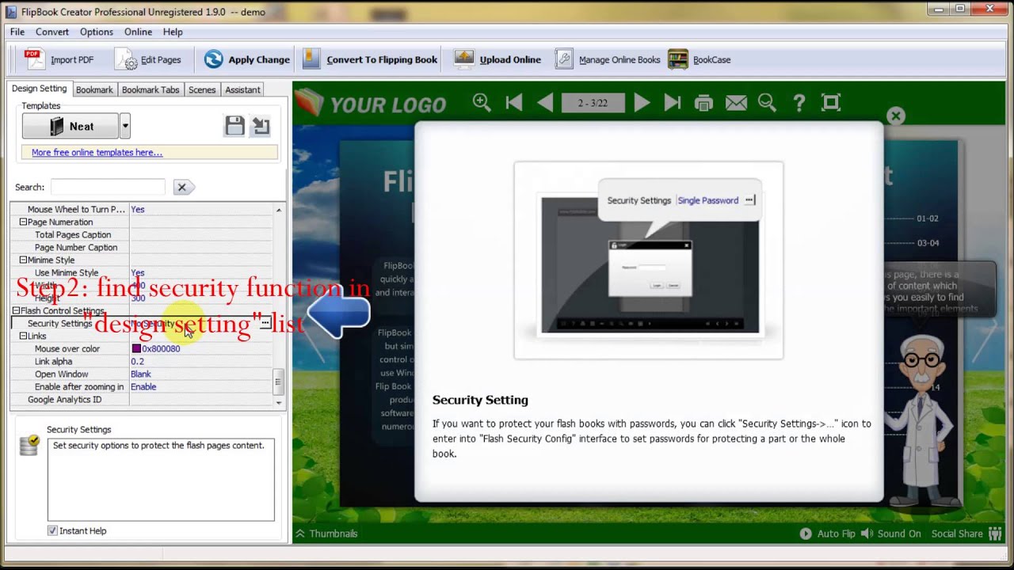Click the settings list scroll down arrow
The image size is (1014, 570).
(278, 402)
